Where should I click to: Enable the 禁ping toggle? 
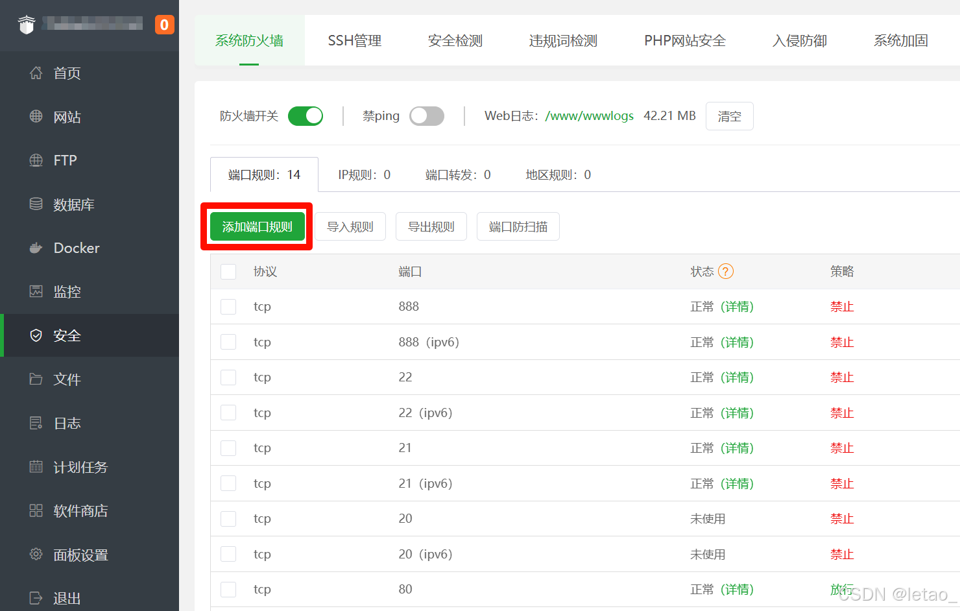(x=427, y=116)
